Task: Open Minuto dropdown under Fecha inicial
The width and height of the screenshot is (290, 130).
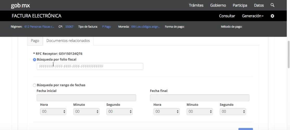Action: (x=86, y=112)
